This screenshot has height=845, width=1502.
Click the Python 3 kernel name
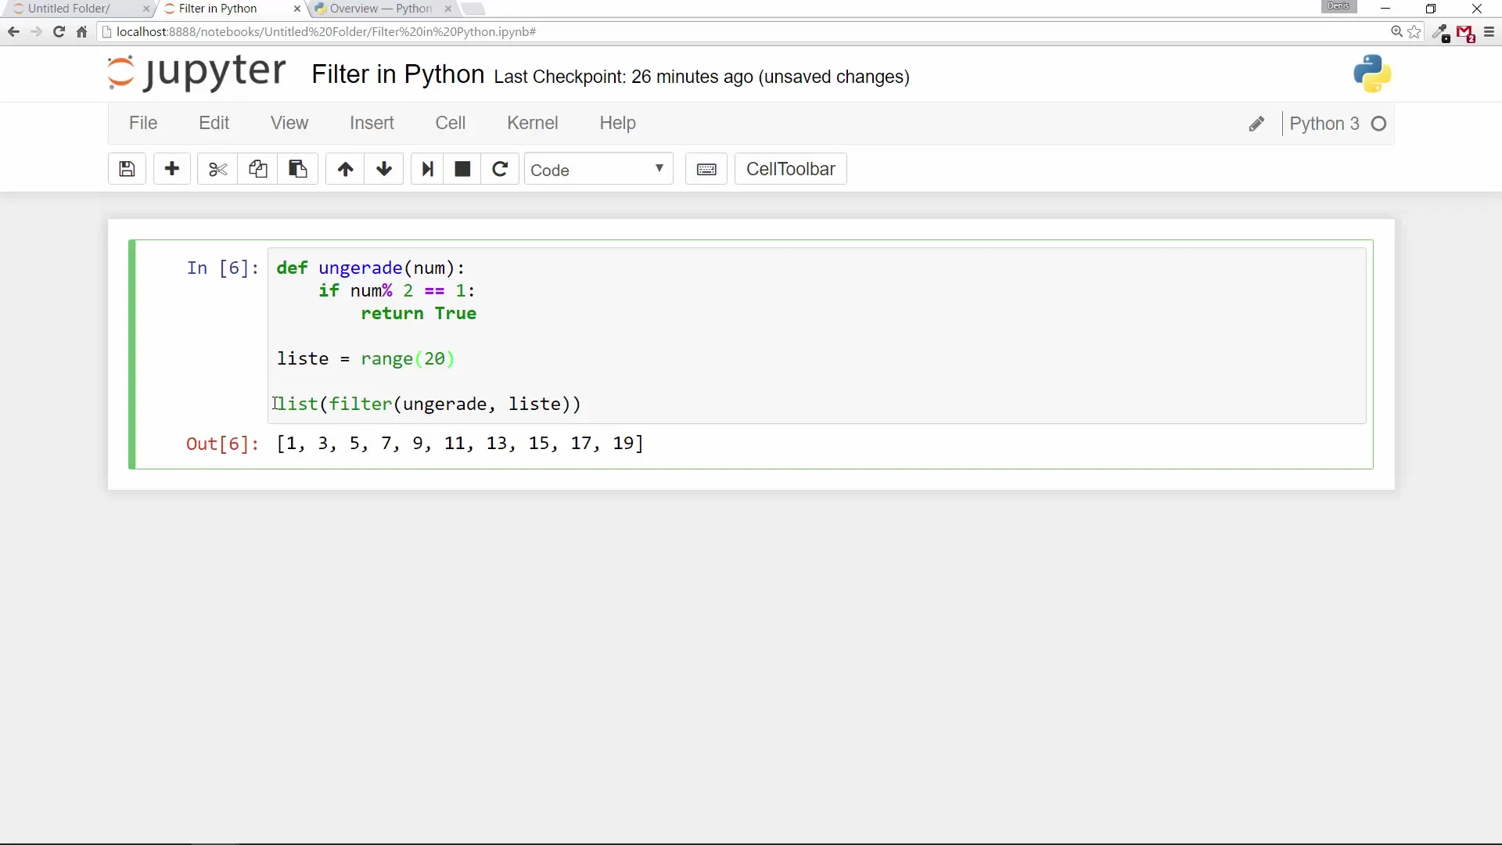[1324, 124]
